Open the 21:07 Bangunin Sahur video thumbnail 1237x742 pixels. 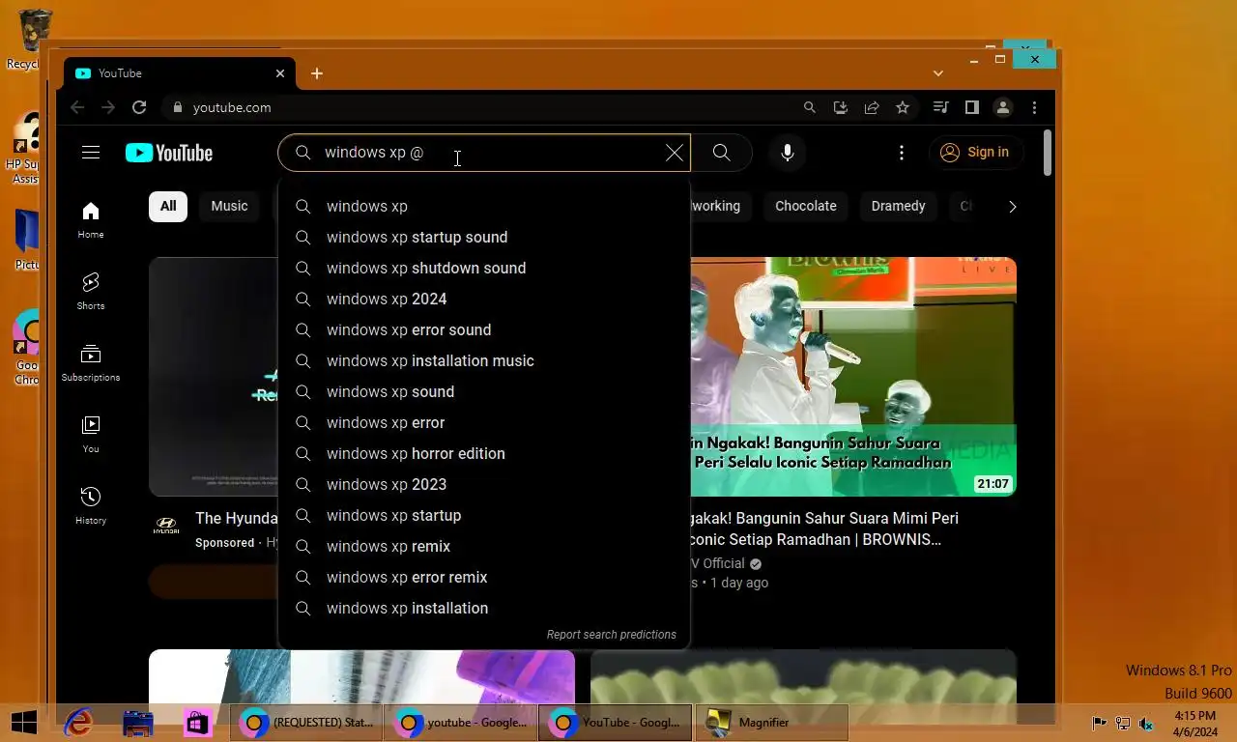853,377
